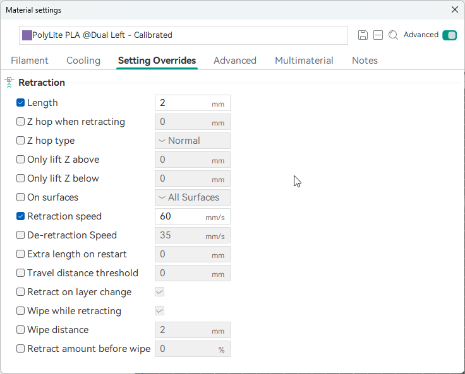Click the delete preset minus icon
This screenshot has width=465, height=374.
(378, 35)
